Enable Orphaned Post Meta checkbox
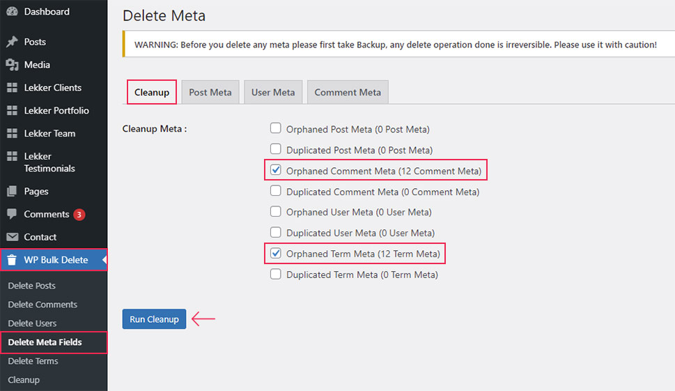 point(276,128)
